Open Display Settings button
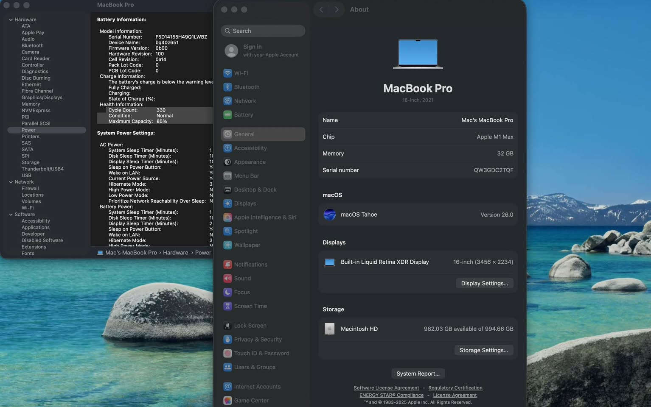 [485, 283]
